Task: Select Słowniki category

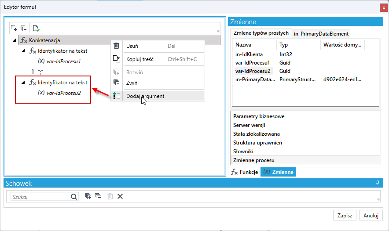Action: (305, 152)
